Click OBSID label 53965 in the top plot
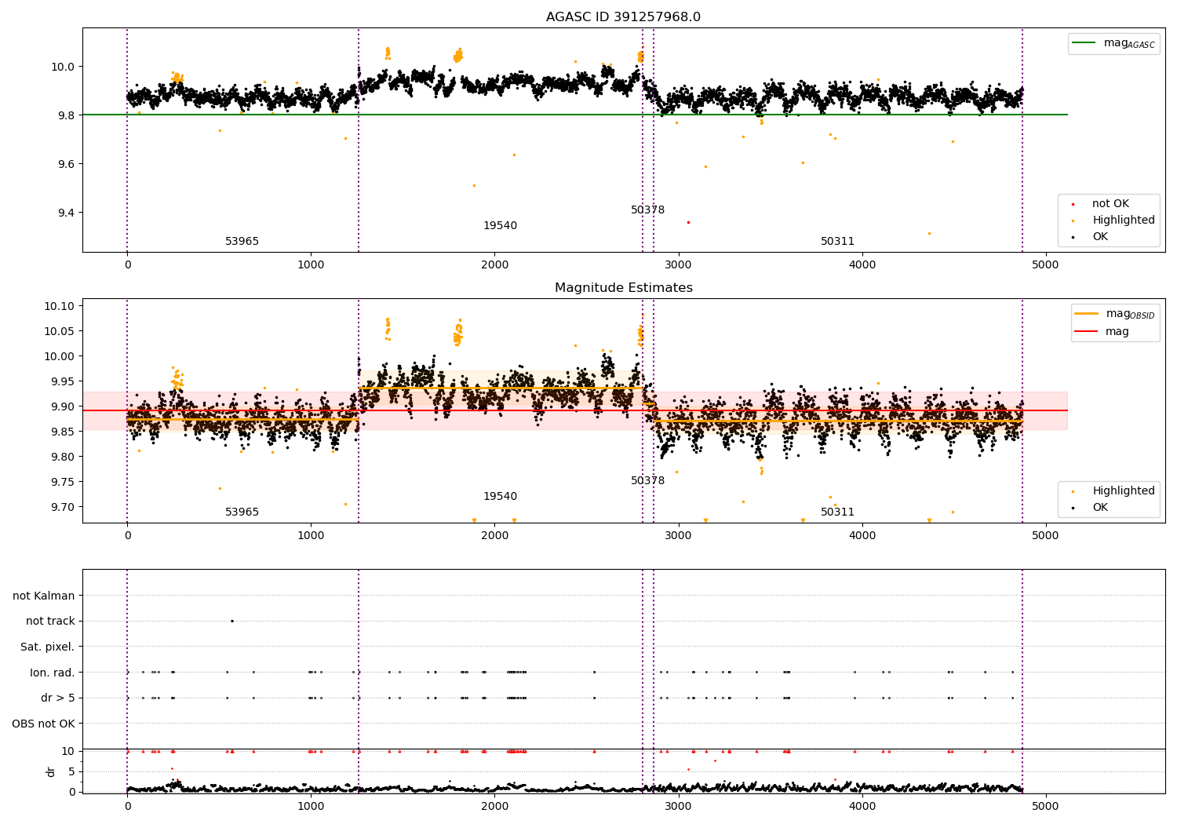1177x824 pixels. pos(242,242)
